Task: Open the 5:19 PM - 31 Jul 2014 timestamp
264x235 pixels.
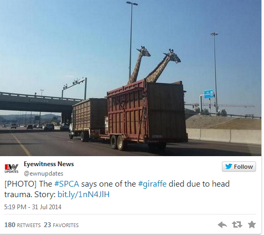Action: click(x=33, y=207)
